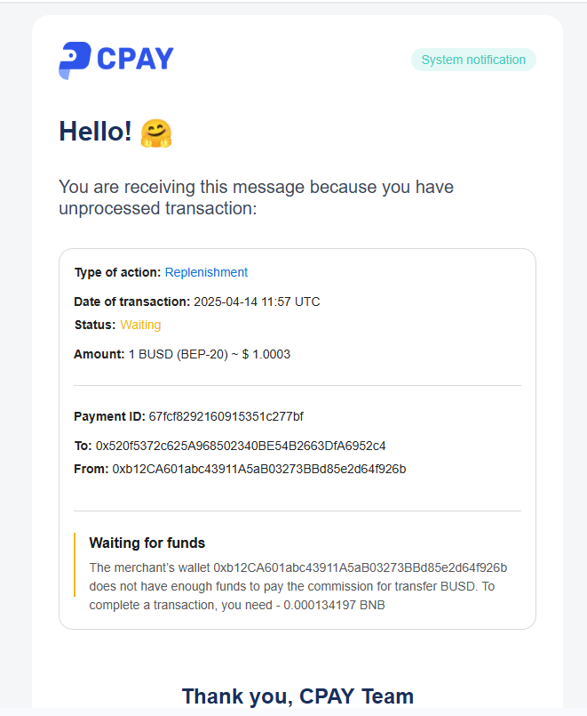
Task: Open the Replenishment action link
Action: pyautogui.click(x=206, y=272)
